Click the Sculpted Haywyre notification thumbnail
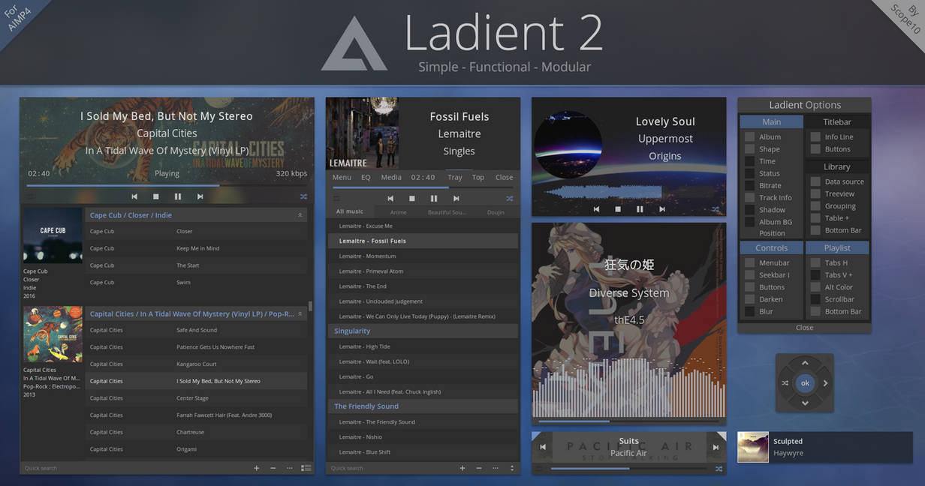The image size is (925, 486). coord(753,447)
